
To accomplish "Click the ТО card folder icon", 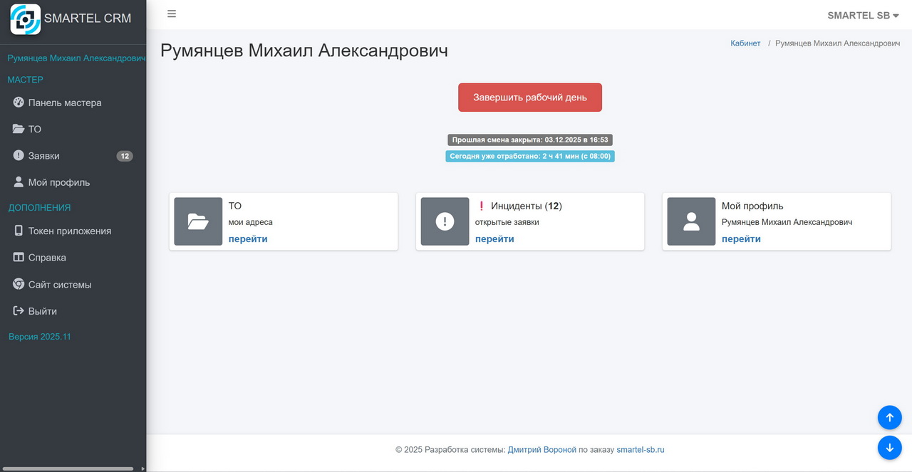I will [198, 221].
